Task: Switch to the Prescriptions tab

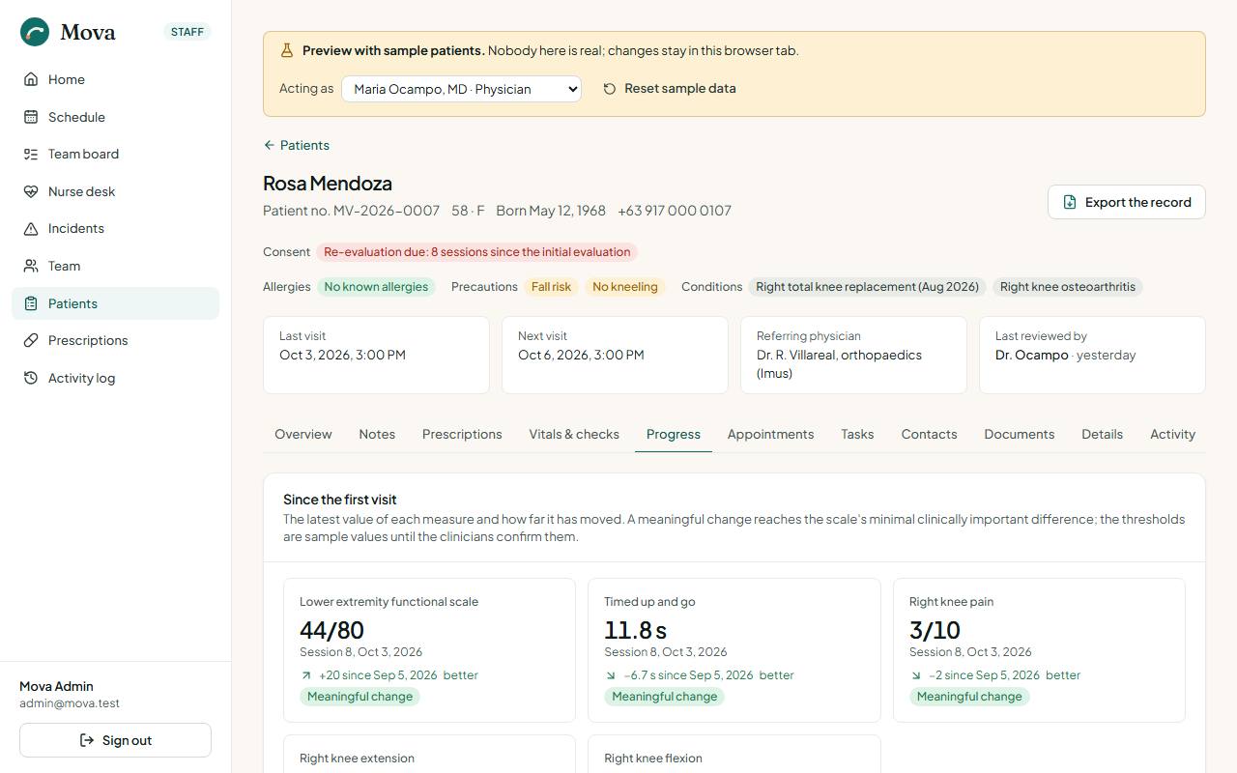Action: (x=462, y=434)
